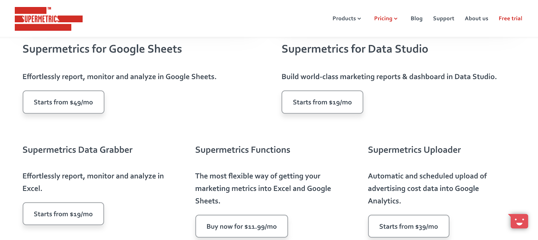Click the smiling face chat bubble

518,221
